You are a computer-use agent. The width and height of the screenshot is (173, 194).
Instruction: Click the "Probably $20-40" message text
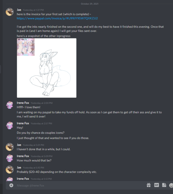pyautogui.click(x=57, y=172)
